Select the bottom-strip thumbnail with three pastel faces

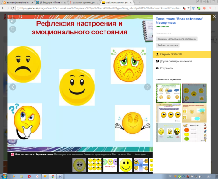(110, 165)
